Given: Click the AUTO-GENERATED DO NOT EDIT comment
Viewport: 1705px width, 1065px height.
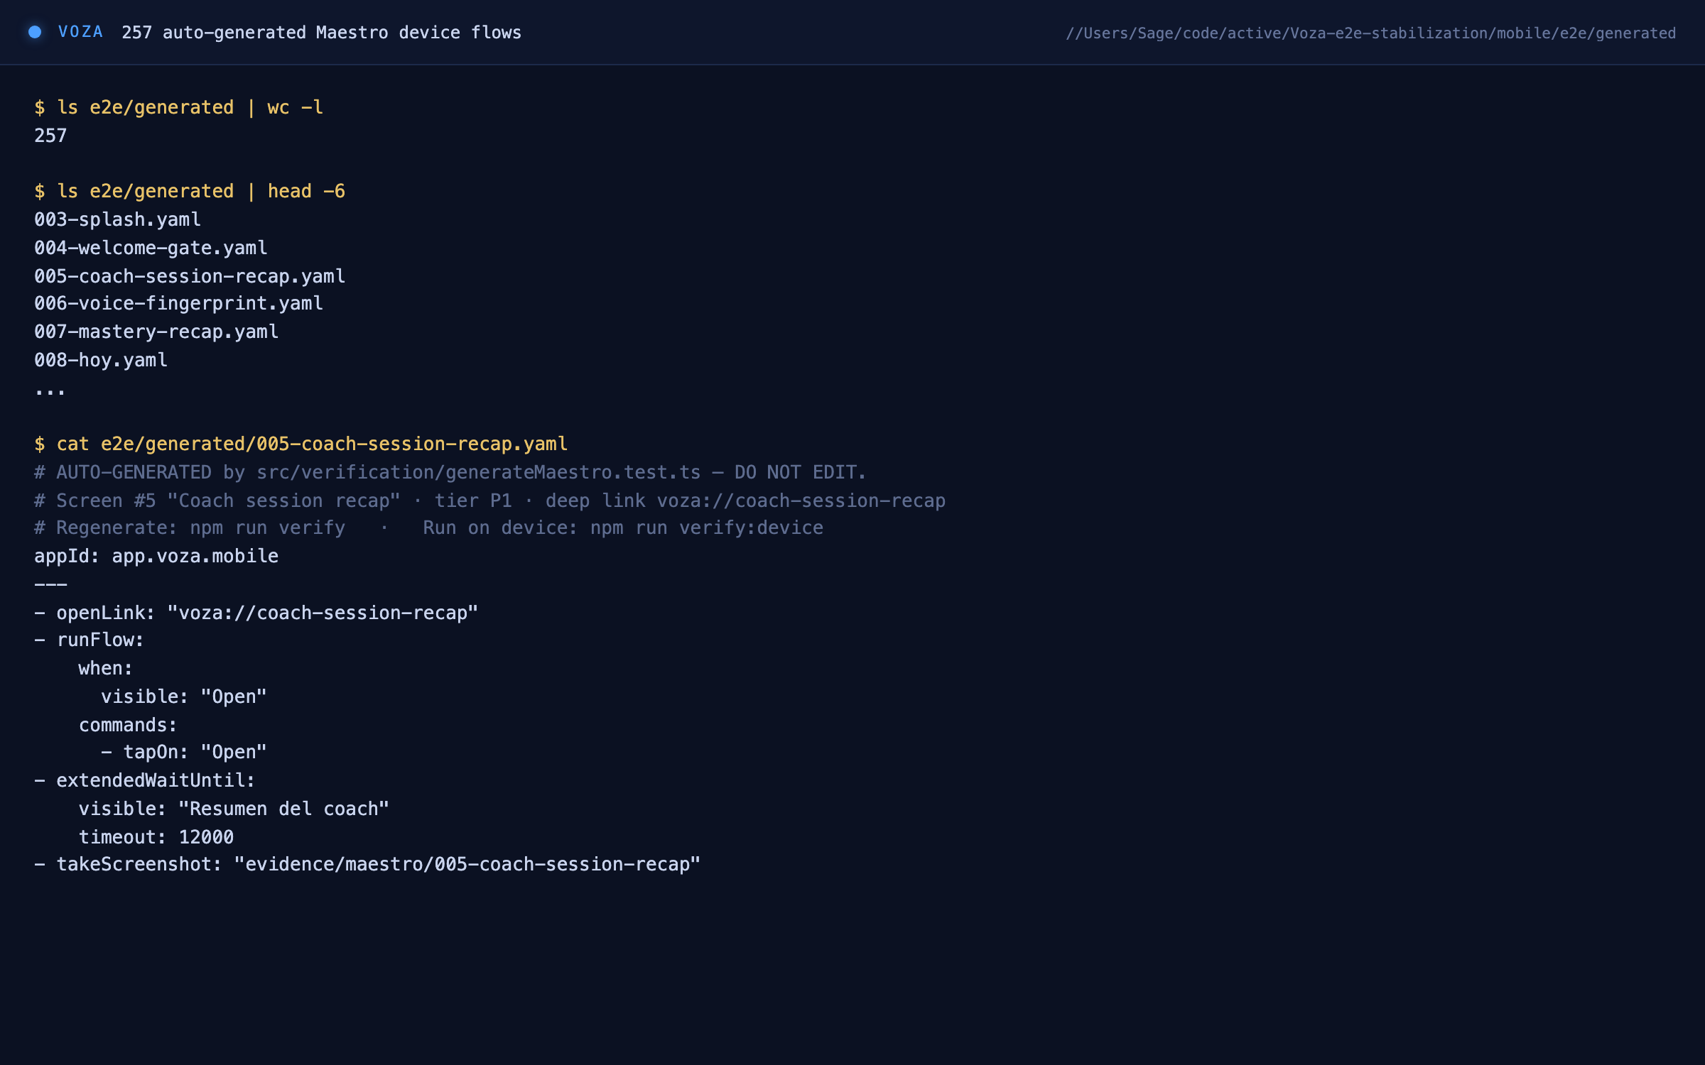Looking at the screenshot, I should (450, 472).
